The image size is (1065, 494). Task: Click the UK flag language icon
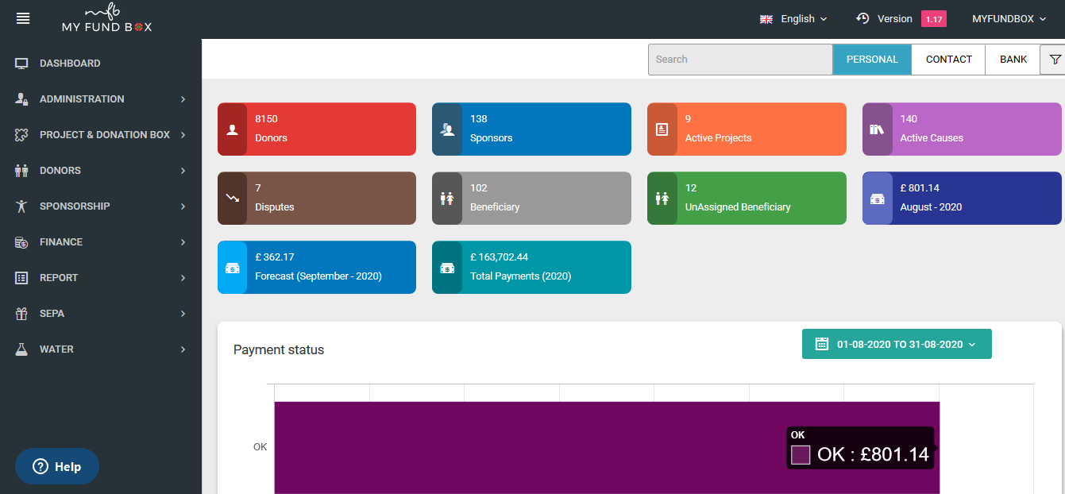[x=766, y=19]
